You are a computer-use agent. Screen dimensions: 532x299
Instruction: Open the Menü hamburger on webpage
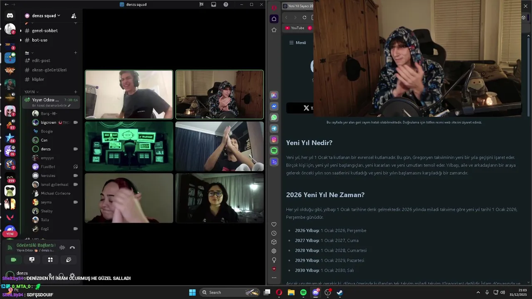click(298, 43)
